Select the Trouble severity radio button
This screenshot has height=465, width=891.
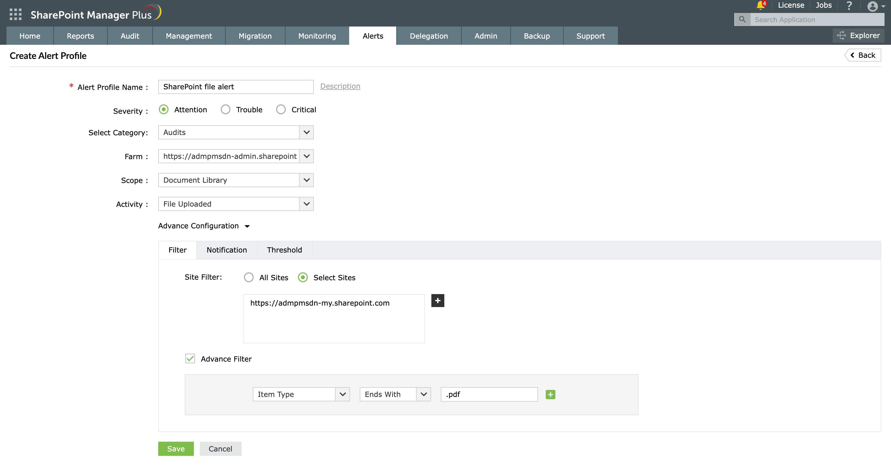225,109
